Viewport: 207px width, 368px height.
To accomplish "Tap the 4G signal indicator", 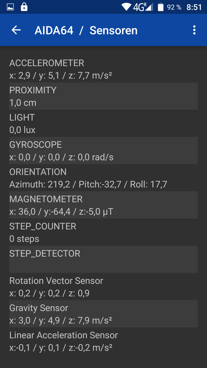I will pyautogui.click(x=143, y=7).
